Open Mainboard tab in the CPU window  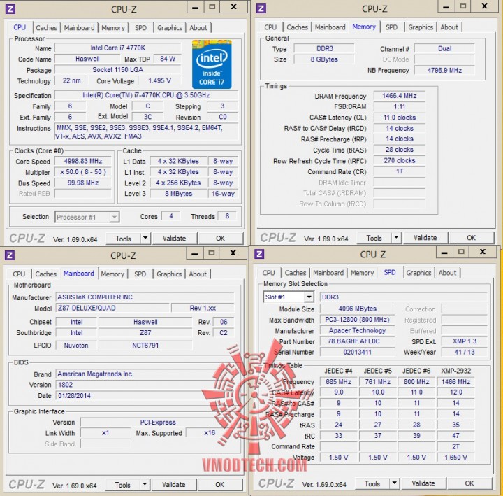point(79,28)
